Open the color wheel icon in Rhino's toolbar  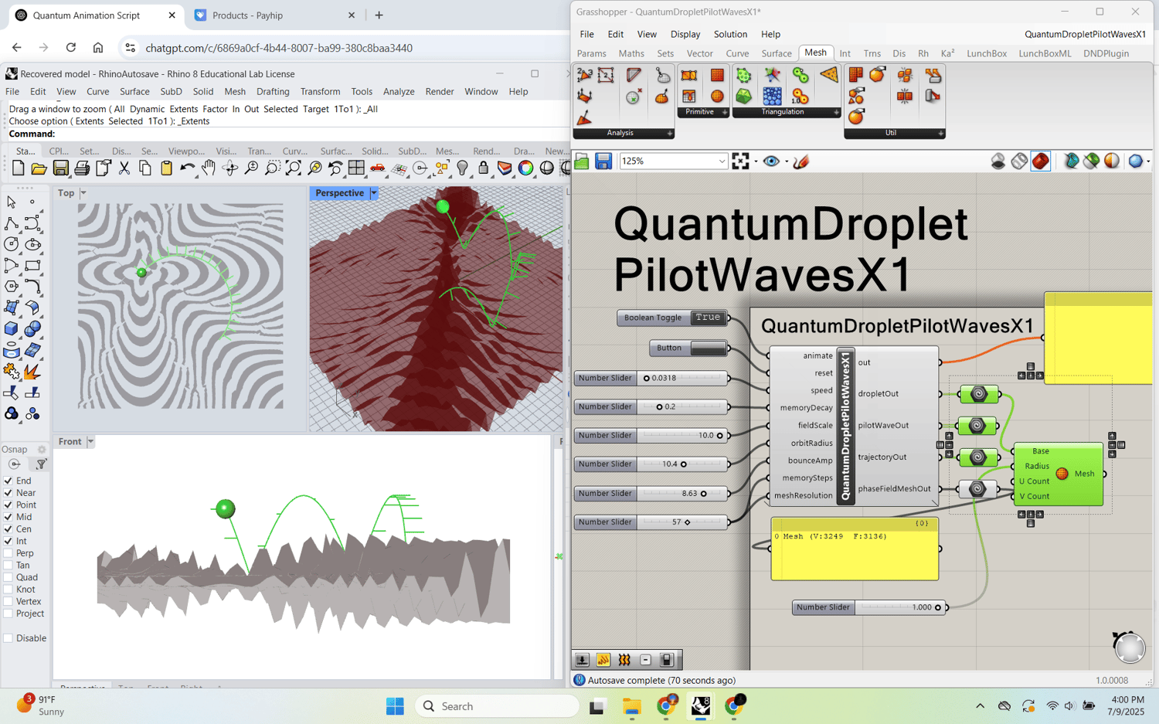click(525, 168)
